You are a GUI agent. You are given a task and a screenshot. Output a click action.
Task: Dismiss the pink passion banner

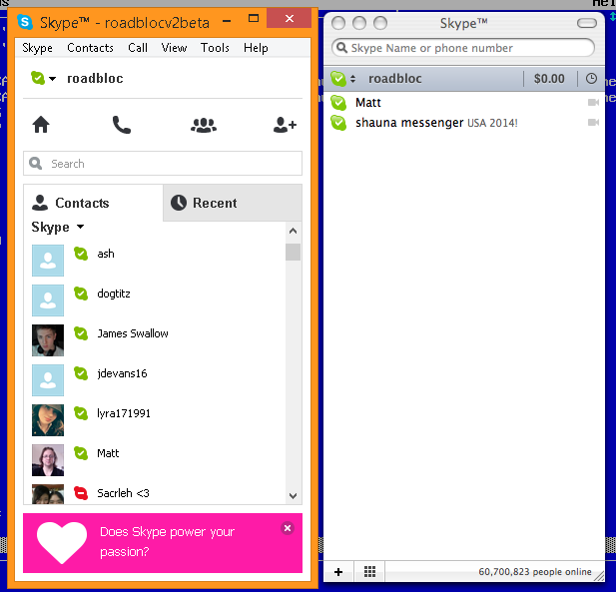288,528
